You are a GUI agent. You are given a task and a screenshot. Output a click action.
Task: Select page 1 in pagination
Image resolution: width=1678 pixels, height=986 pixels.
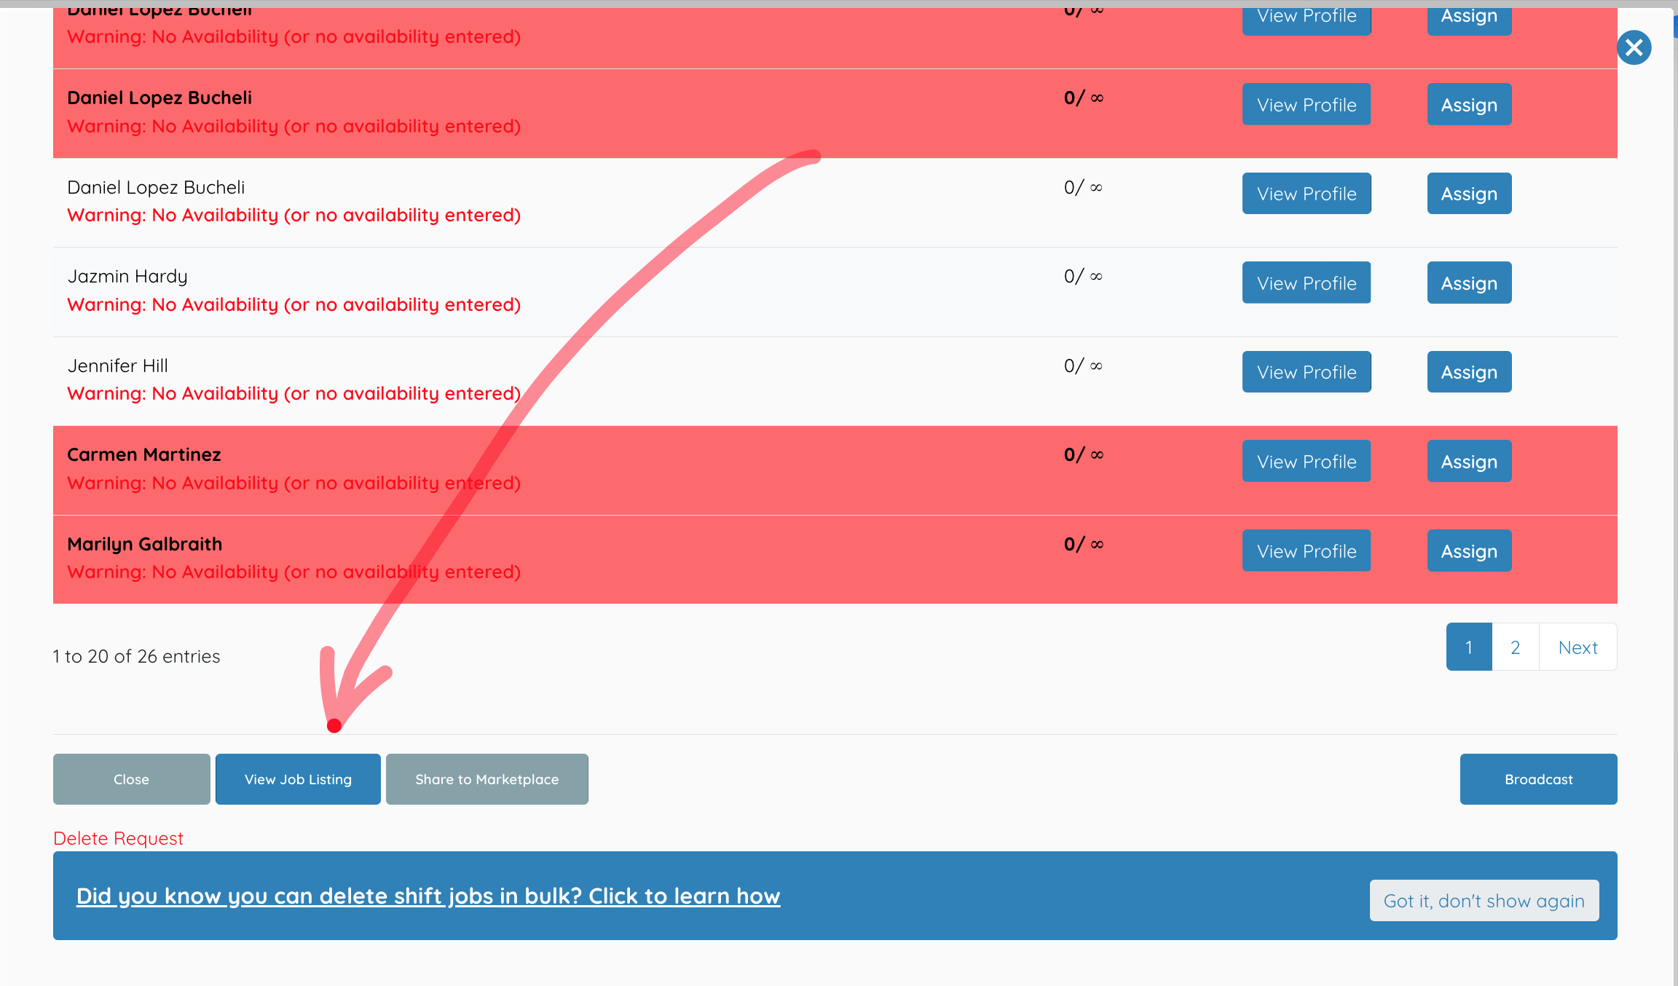(x=1469, y=647)
